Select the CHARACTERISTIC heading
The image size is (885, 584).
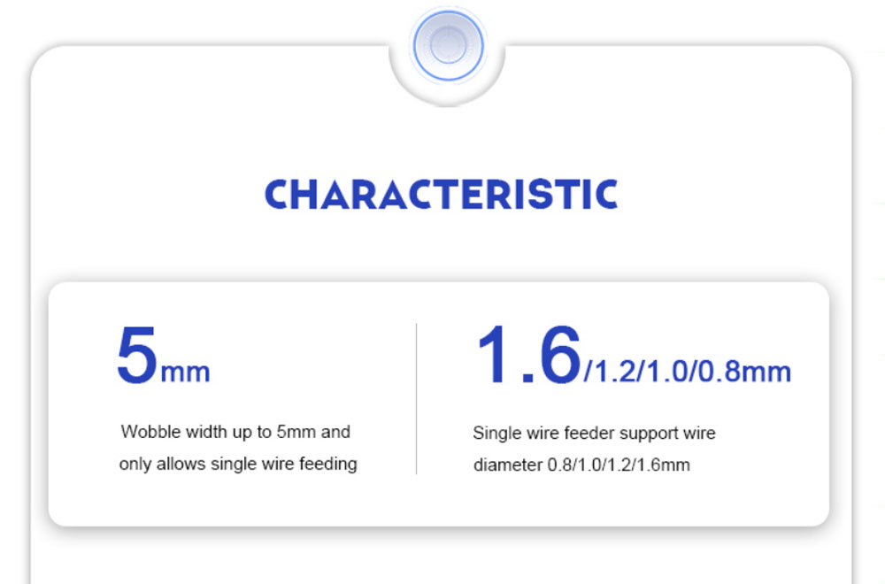442,195
